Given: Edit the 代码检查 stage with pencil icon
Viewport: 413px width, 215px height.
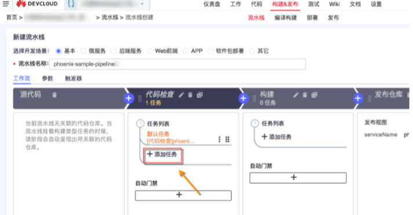Looking at the screenshot, I should click(x=181, y=95).
